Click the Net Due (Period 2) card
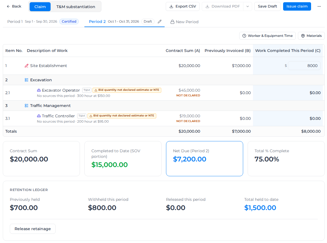Screen dimensions: 327x243 tap(204, 159)
